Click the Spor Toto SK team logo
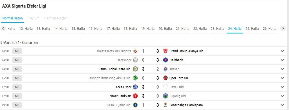The image size is (289, 110). pyautogui.click(x=166, y=78)
